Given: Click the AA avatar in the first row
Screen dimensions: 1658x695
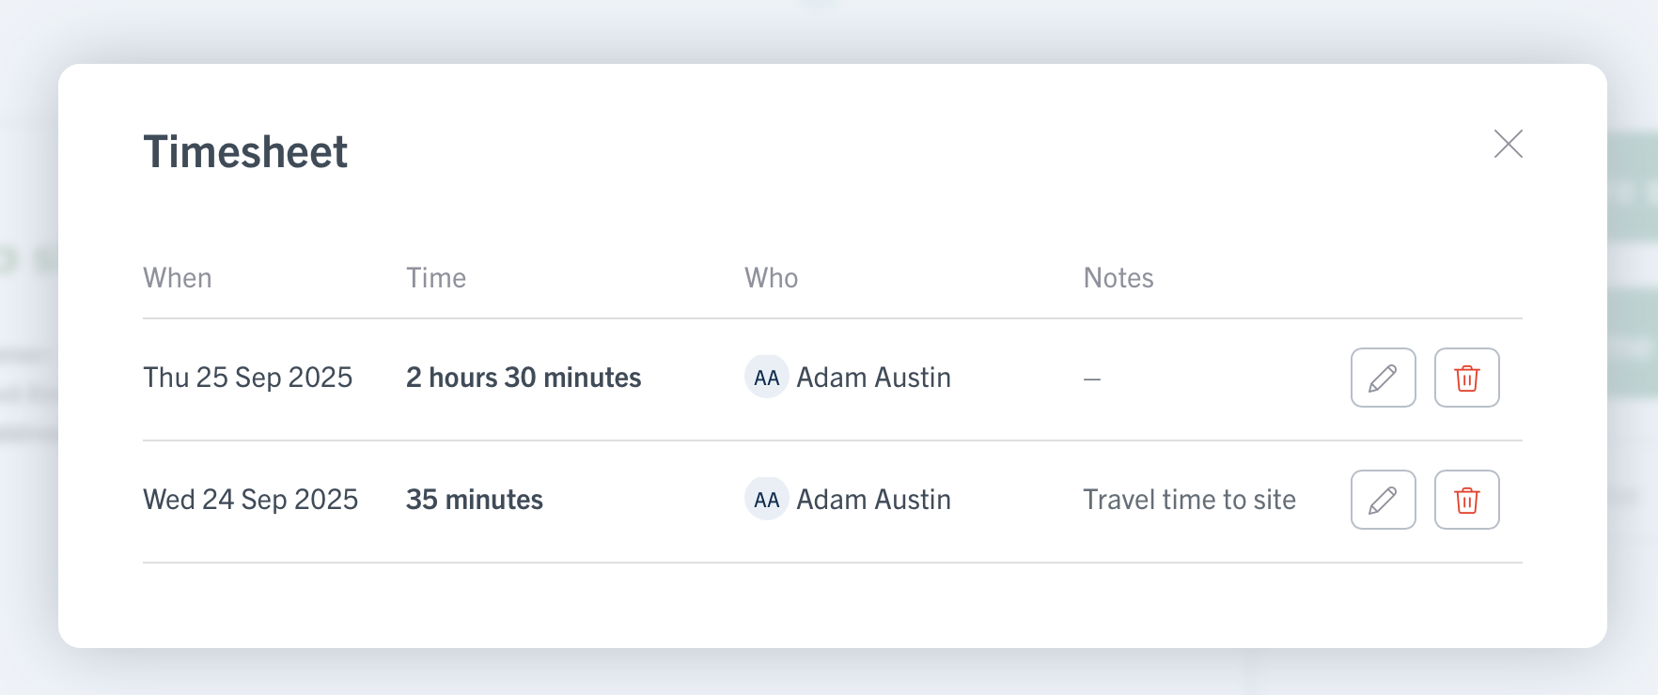Looking at the screenshot, I should click(x=766, y=378).
